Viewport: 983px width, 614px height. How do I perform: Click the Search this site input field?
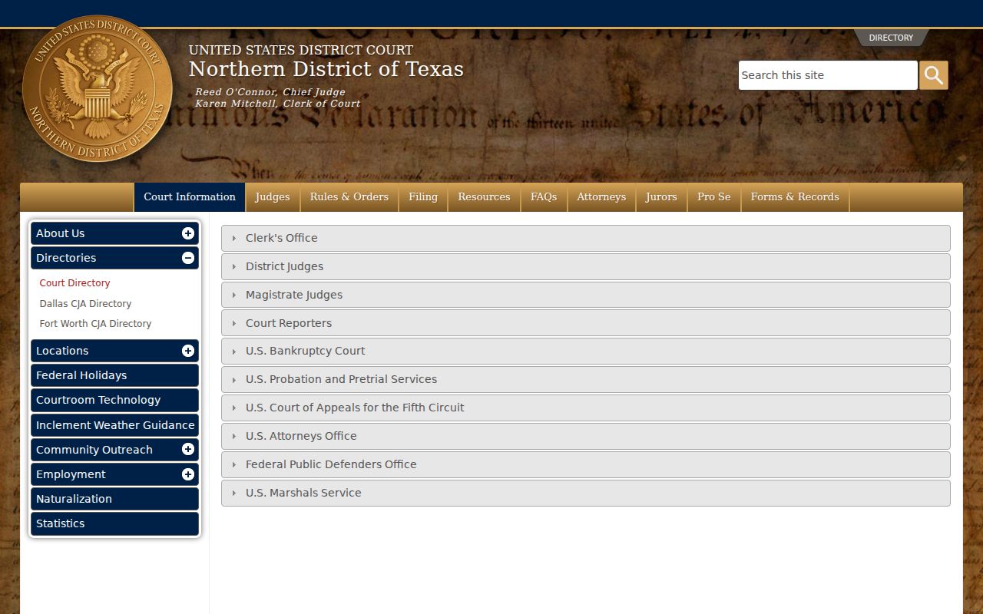pyautogui.click(x=828, y=75)
